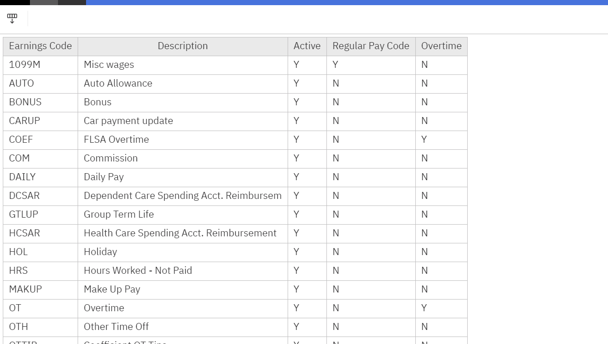Image resolution: width=608 pixels, height=344 pixels.
Task: Select the Health Care Spending Acct. cell
Action: pos(183,234)
